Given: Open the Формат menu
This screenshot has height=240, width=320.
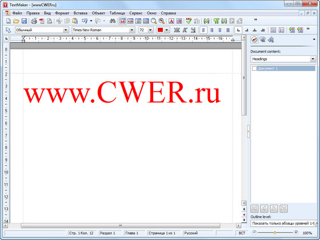Looking at the screenshot, I should pyautogui.click(x=62, y=13).
